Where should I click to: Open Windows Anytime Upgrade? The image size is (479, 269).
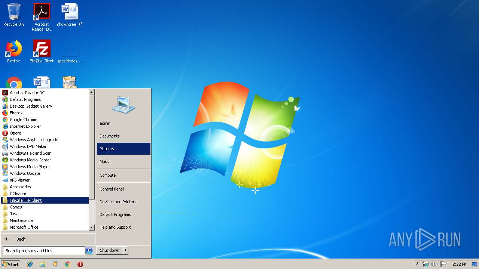click(x=45, y=140)
